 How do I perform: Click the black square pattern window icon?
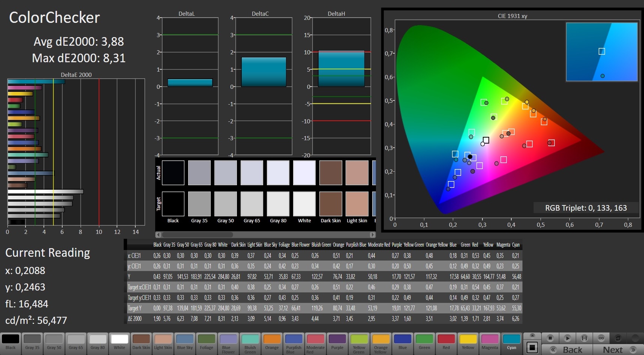click(x=532, y=347)
